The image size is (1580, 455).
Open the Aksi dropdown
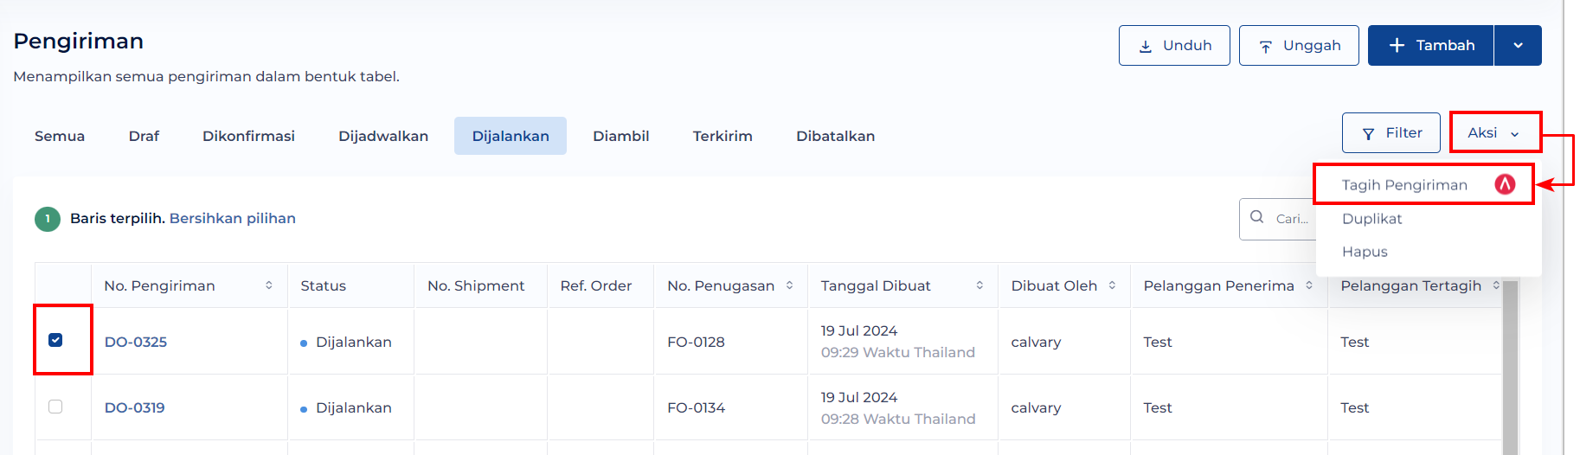[x=1495, y=132]
